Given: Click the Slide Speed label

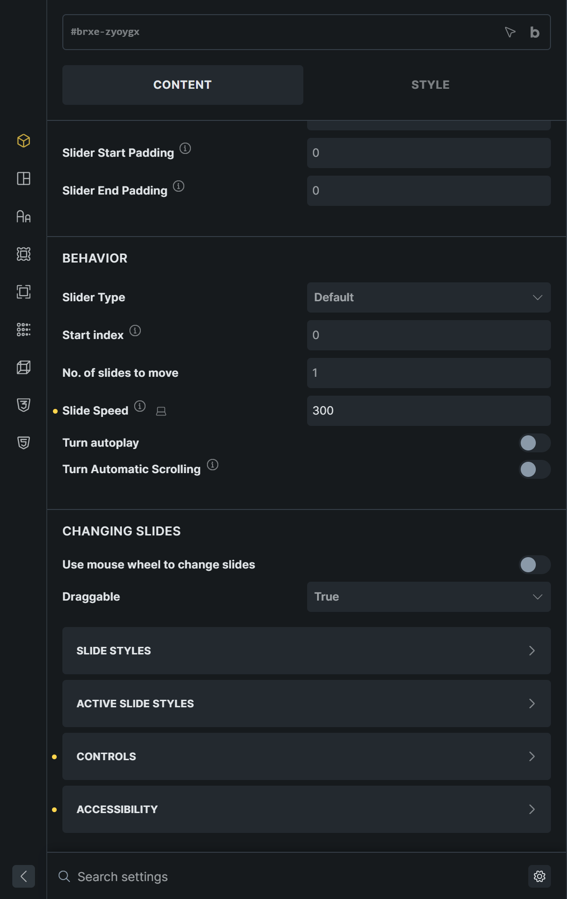Looking at the screenshot, I should 95,411.
